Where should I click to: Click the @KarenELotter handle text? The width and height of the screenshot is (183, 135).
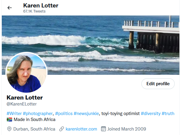click(22, 104)
